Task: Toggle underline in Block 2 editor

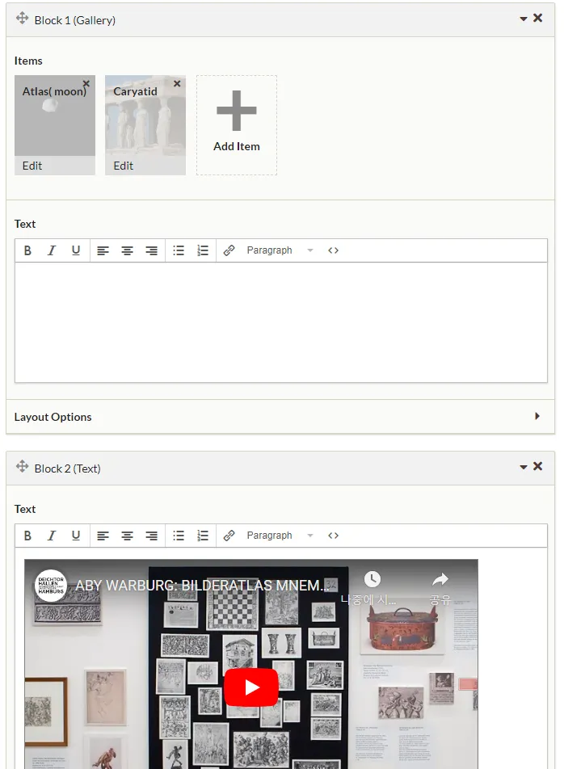Action: [x=75, y=536]
